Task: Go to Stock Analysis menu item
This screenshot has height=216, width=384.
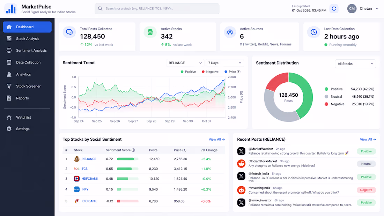Action: (x=27, y=39)
